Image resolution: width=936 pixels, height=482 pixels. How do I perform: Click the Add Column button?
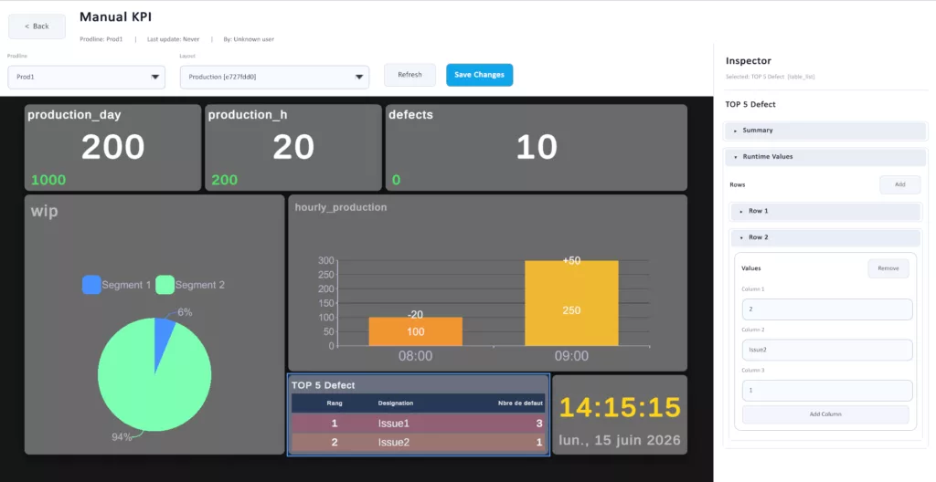(825, 414)
